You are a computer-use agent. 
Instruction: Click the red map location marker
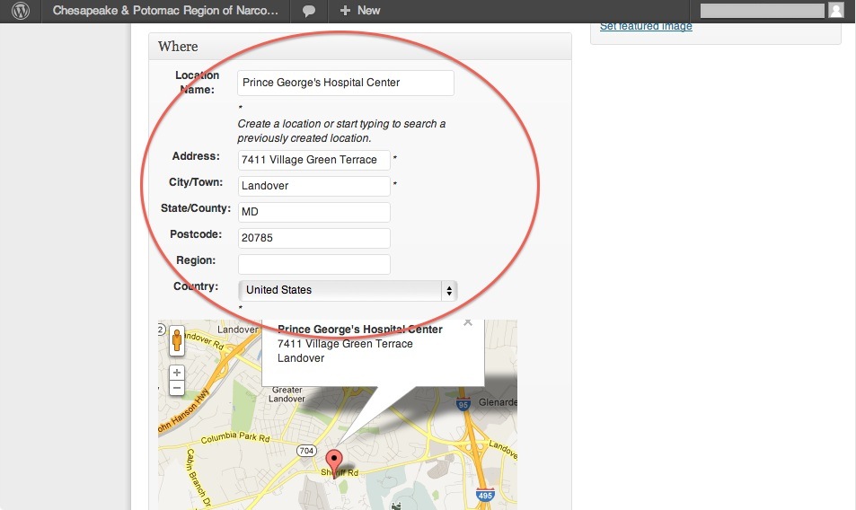click(x=333, y=462)
